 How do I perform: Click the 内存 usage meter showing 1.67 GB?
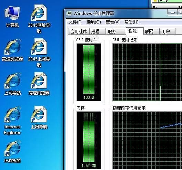(89, 140)
